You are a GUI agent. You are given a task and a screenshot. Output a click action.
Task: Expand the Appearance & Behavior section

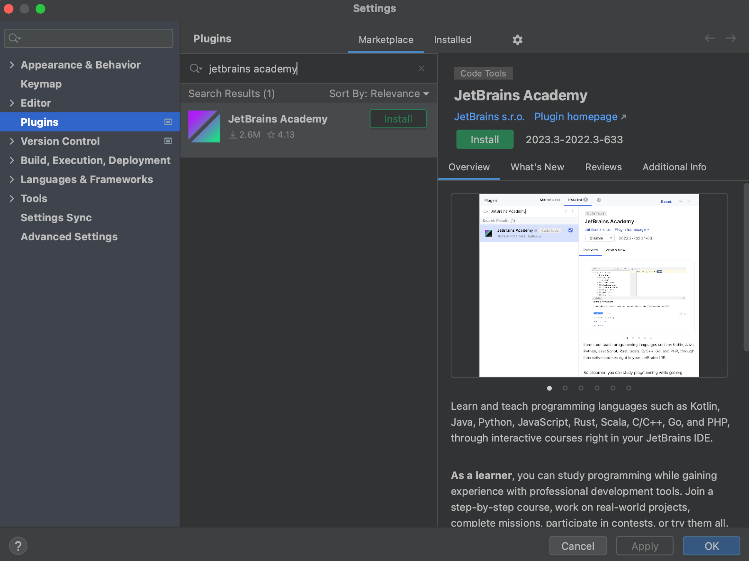pyautogui.click(x=12, y=65)
